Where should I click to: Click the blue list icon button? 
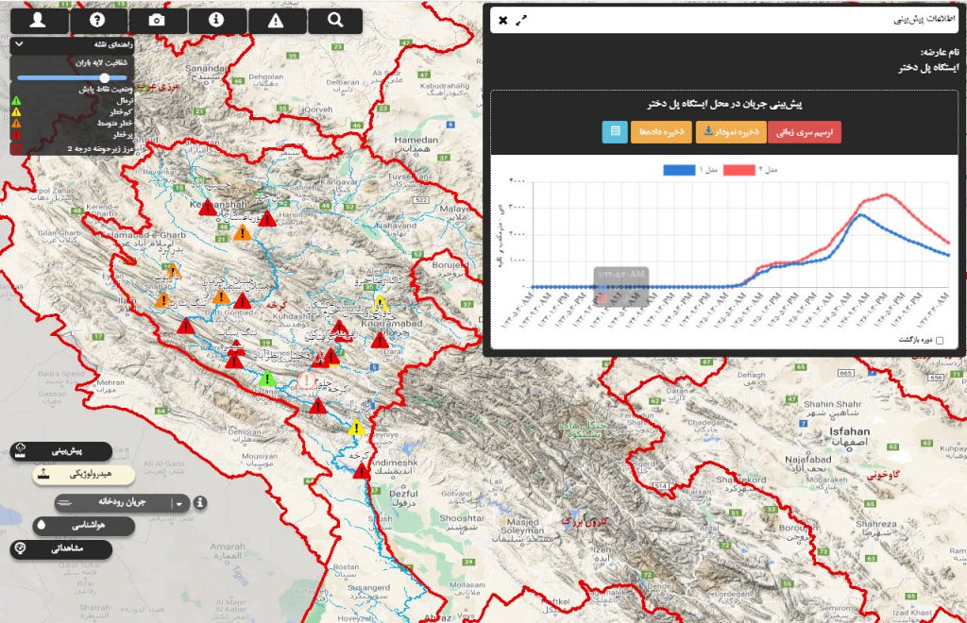point(615,132)
